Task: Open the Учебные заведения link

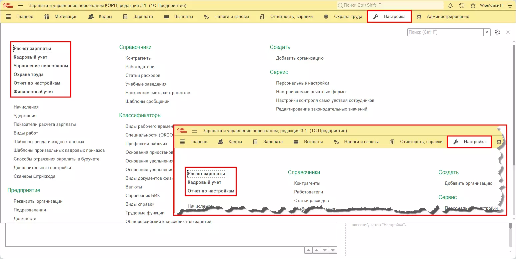Action: (146, 84)
